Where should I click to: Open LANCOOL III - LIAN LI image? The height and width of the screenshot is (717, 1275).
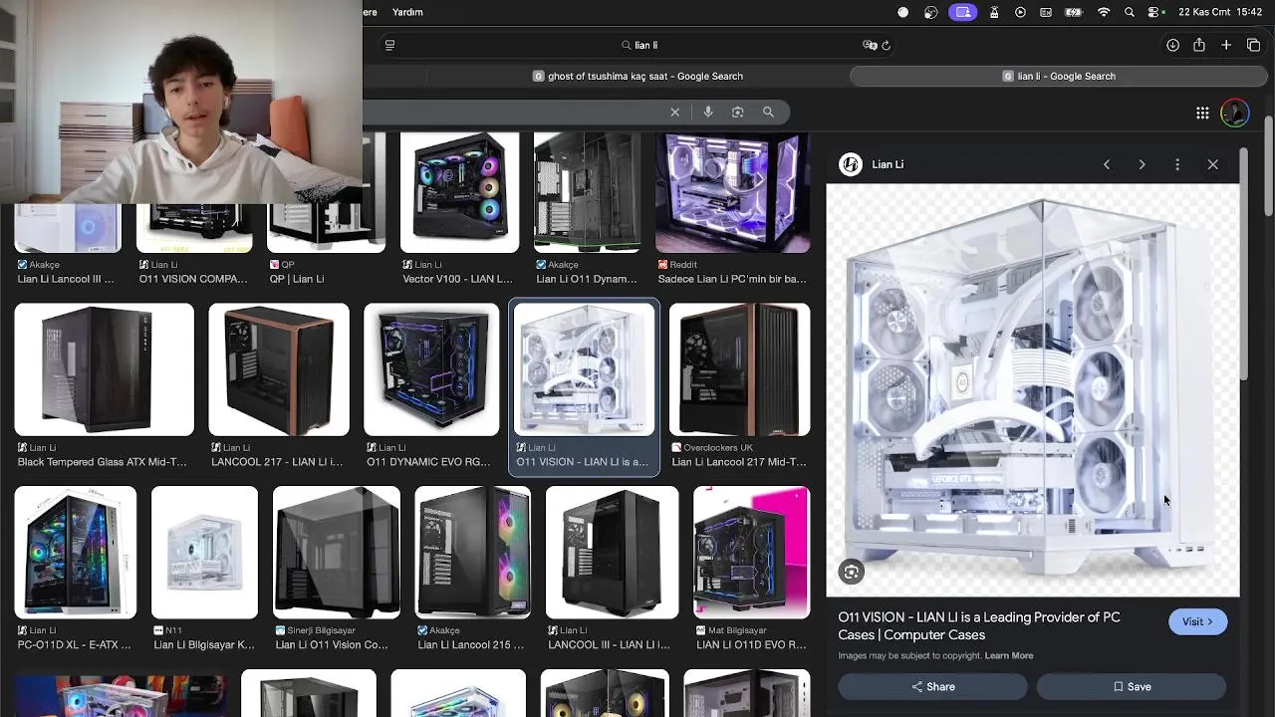[x=613, y=553]
